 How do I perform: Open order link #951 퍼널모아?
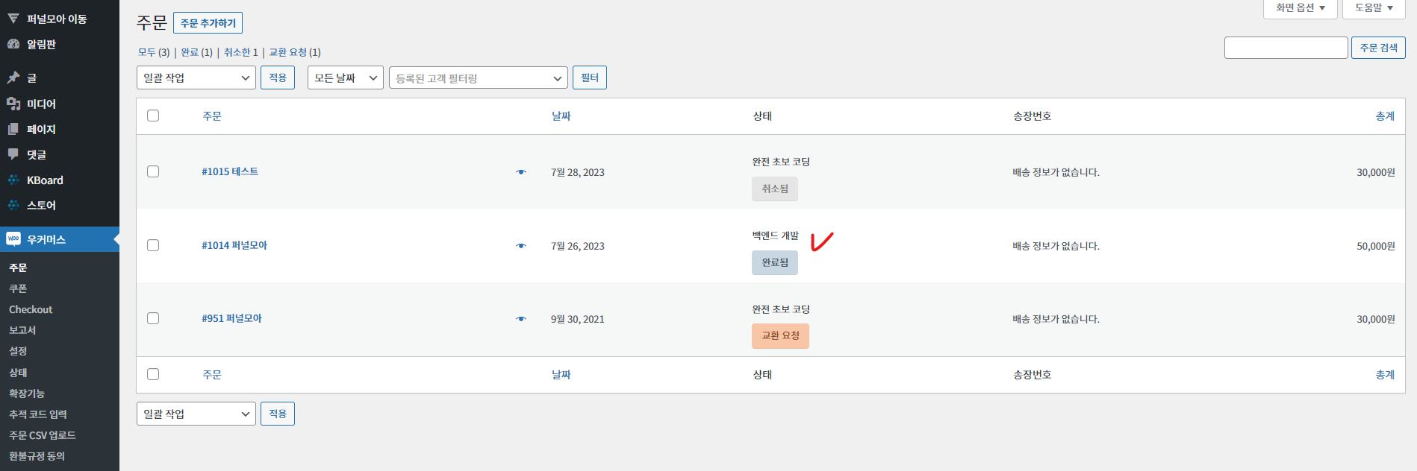click(x=231, y=318)
